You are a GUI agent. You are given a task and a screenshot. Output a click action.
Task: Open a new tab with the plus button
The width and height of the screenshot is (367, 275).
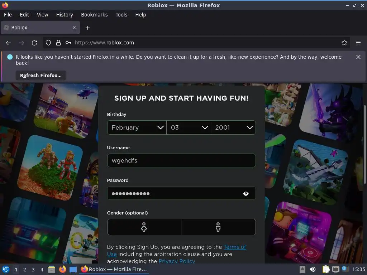(x=87, y=28)
